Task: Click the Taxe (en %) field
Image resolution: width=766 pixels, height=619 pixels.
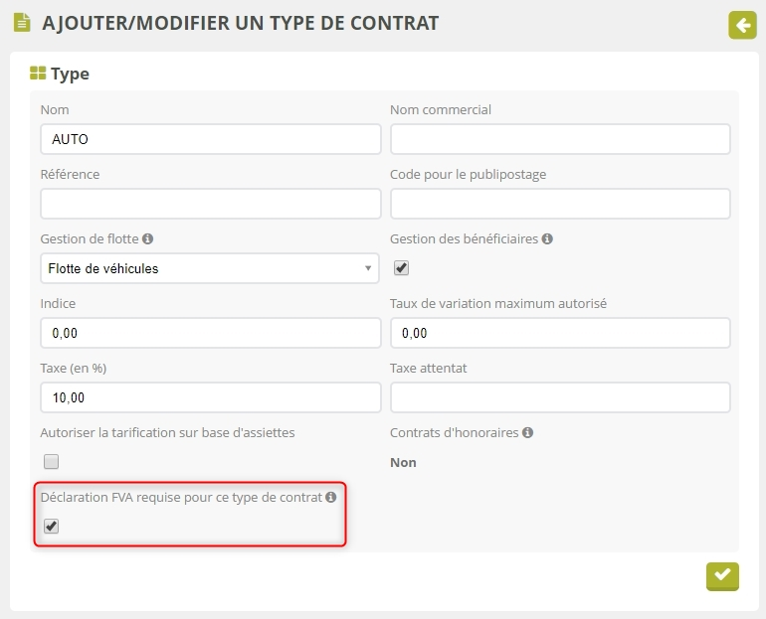Action: [x=210, y=397]
